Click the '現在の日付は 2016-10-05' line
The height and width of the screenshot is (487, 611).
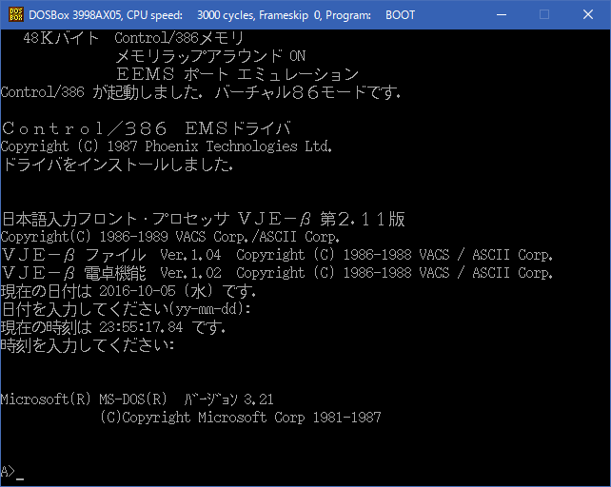(x=128, y=291)
